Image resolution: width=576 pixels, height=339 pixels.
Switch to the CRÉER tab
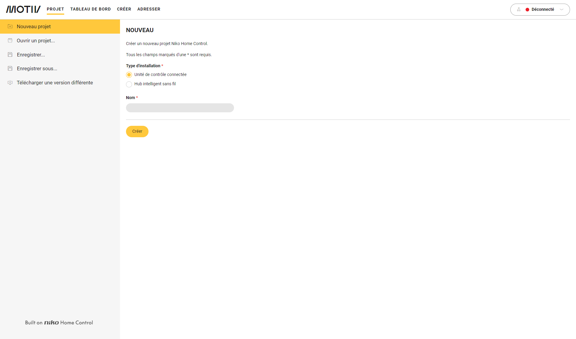click(124, 9)
